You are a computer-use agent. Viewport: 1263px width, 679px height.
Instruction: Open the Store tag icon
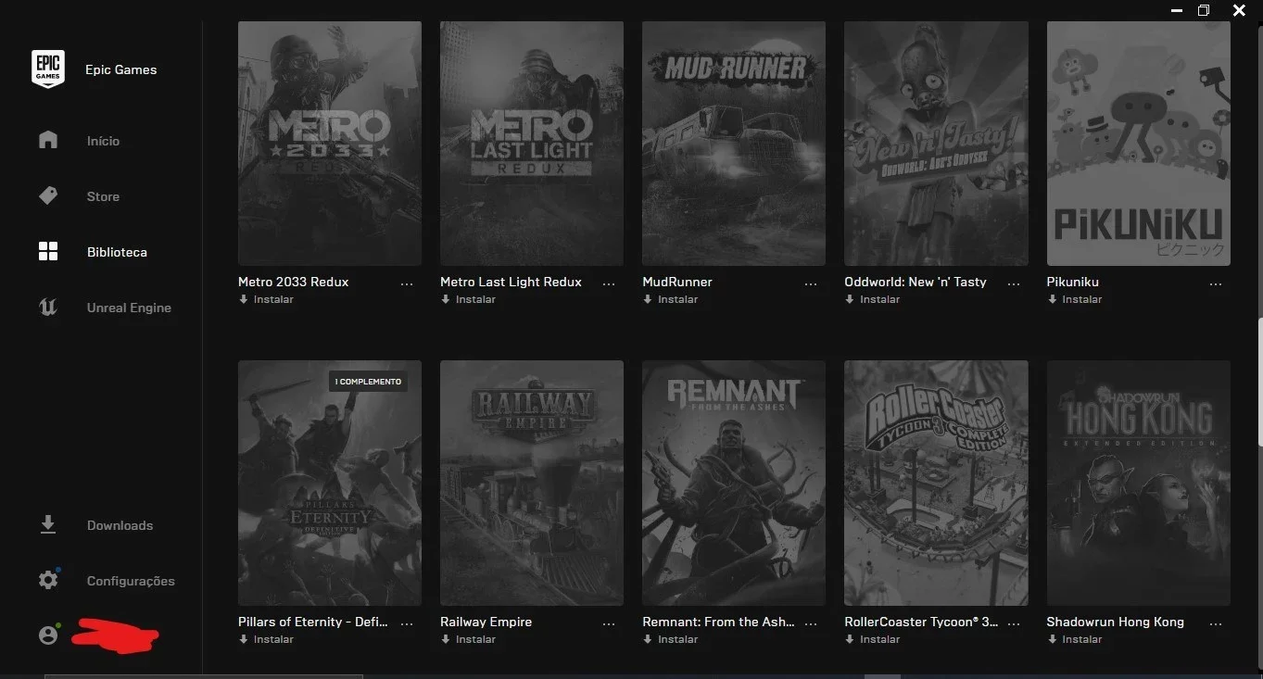point(48,195)
